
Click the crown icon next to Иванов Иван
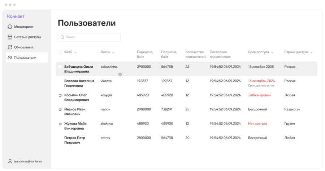click(x=60, y=109)
